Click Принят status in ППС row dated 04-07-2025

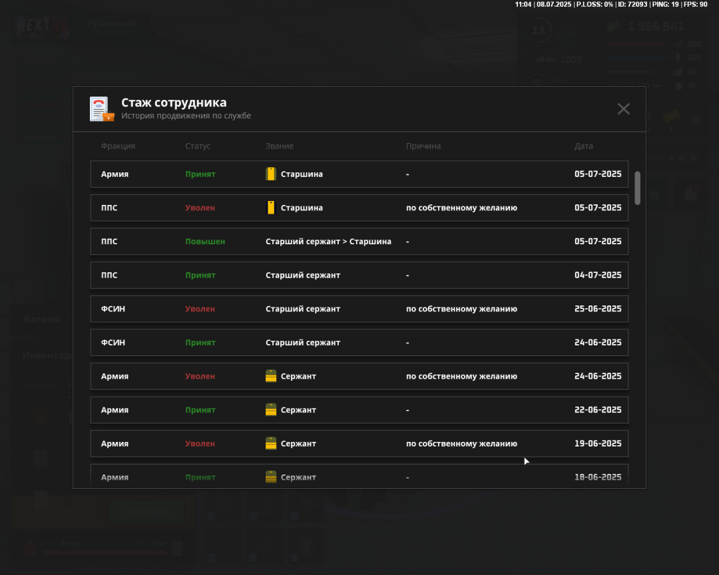click(200, 275)
